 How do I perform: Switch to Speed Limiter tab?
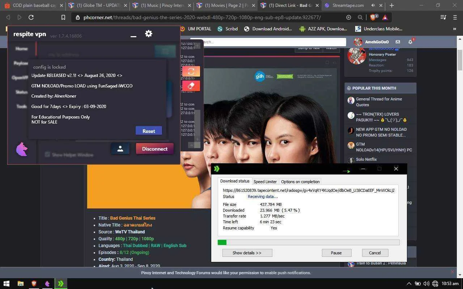click(265, 182)
